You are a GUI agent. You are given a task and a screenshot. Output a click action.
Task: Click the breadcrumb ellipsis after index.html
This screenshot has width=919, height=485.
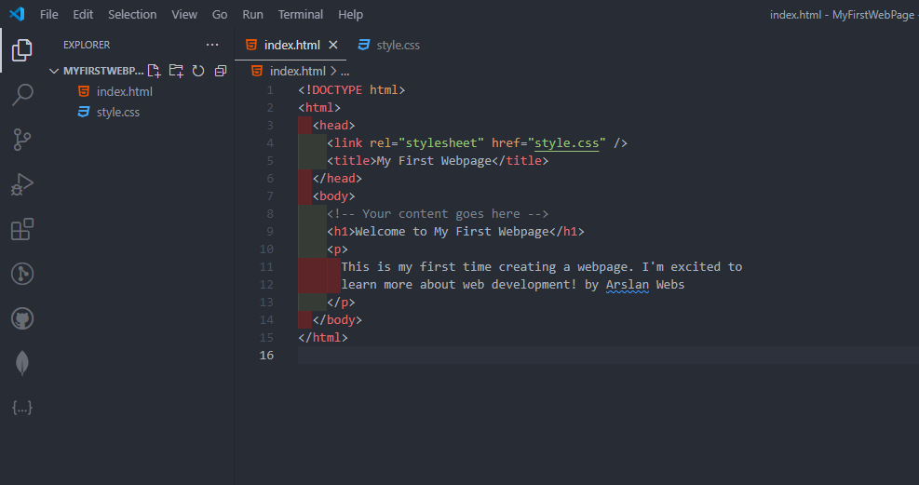(345, 72)
